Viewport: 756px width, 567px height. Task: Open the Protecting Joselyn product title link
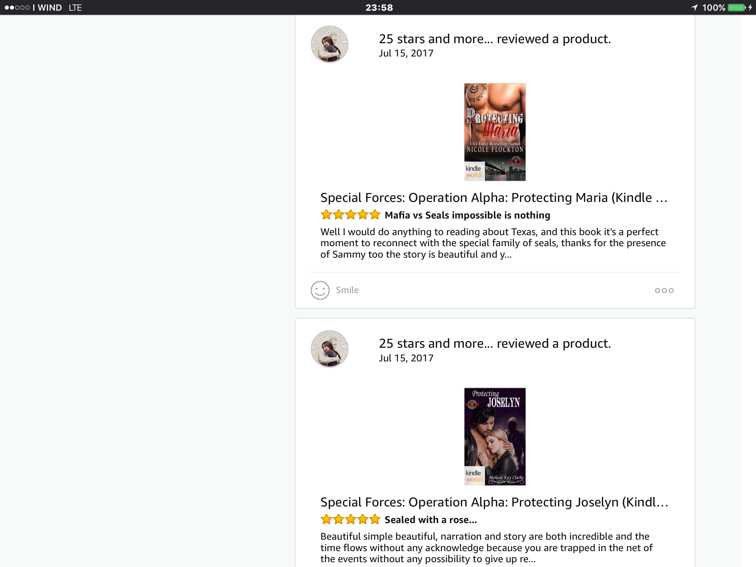tap(494, 502)
